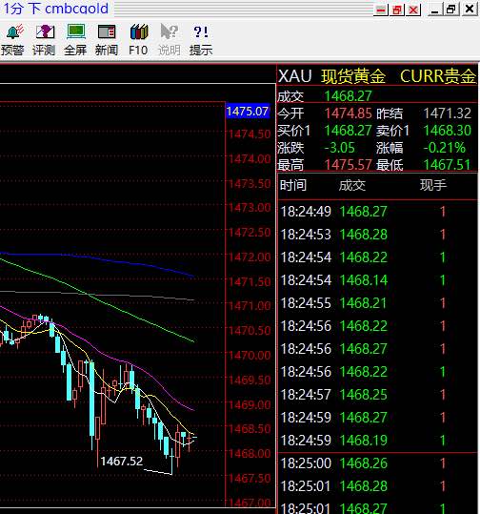The image size is (480, 514).
Task: Click the 涨幅 value -0.21%
Action: 445,148
